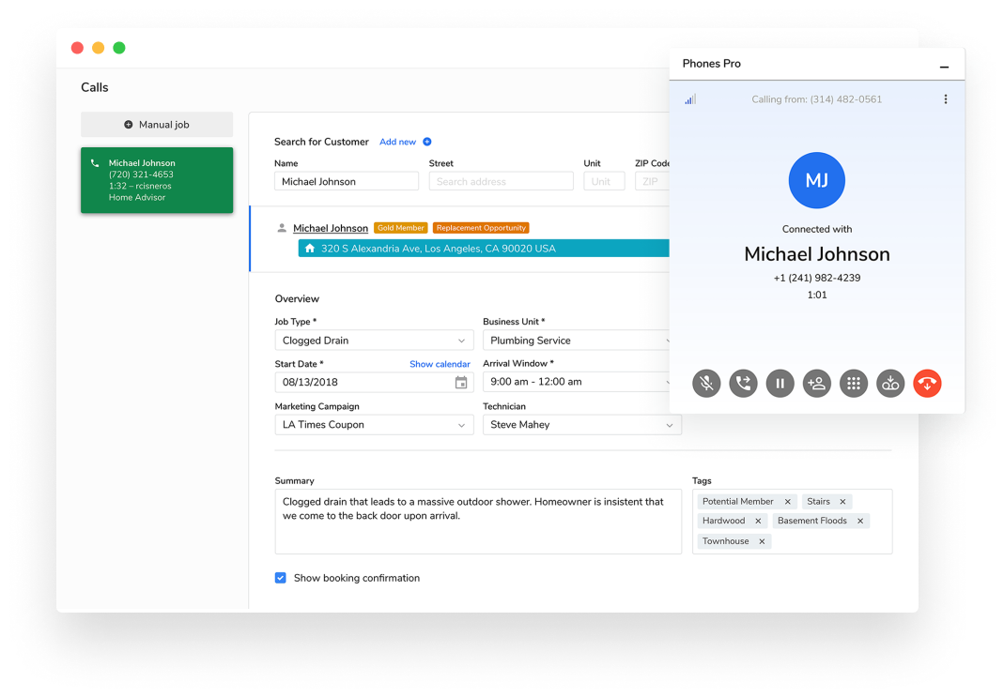
Task: Open the dial pad keypad
Action: (x=854, y=384)
